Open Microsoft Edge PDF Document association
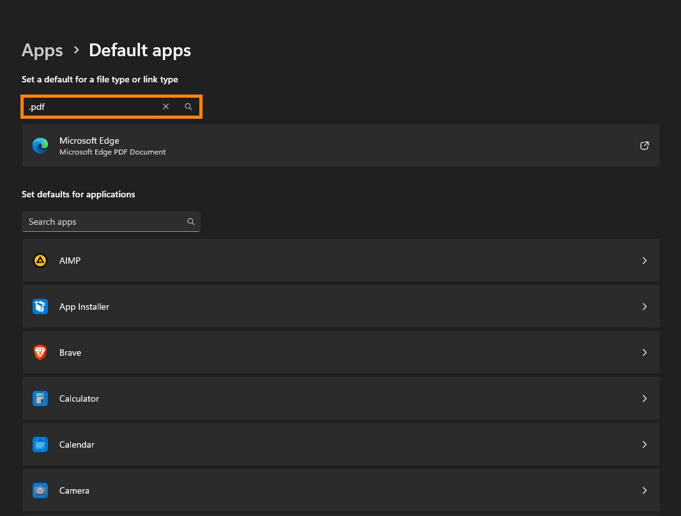Screen dimensions: 681x516 341,146
